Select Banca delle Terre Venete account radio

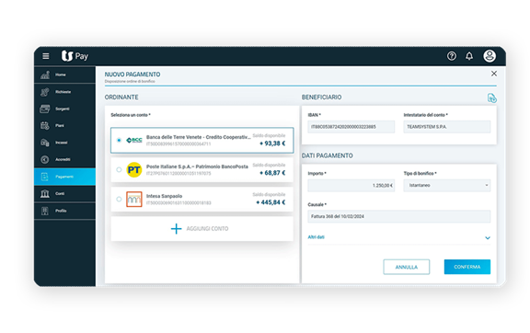pos(119,141)
